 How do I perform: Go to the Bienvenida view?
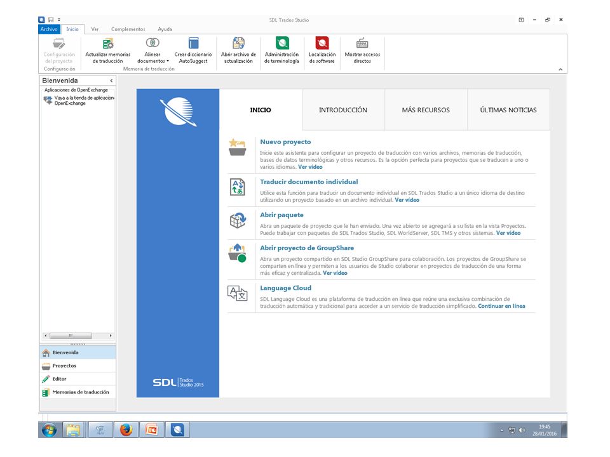(78, 352)
